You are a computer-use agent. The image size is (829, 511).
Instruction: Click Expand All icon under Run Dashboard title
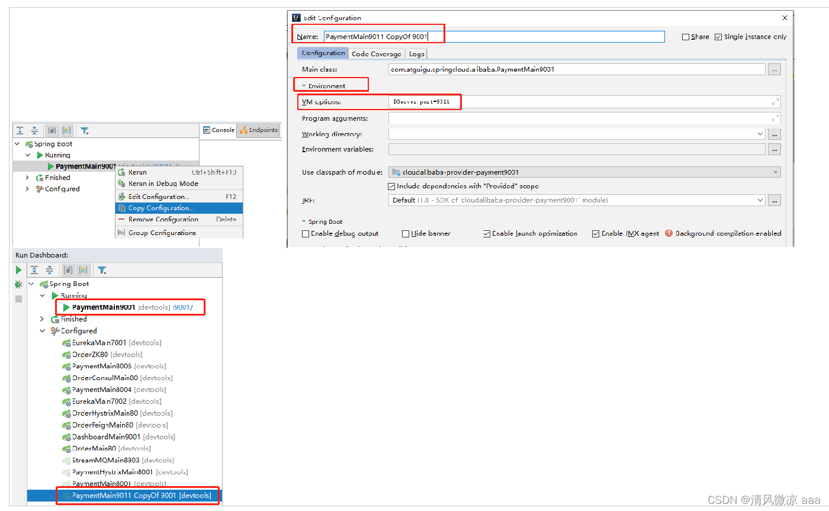[x=34, y=270]
